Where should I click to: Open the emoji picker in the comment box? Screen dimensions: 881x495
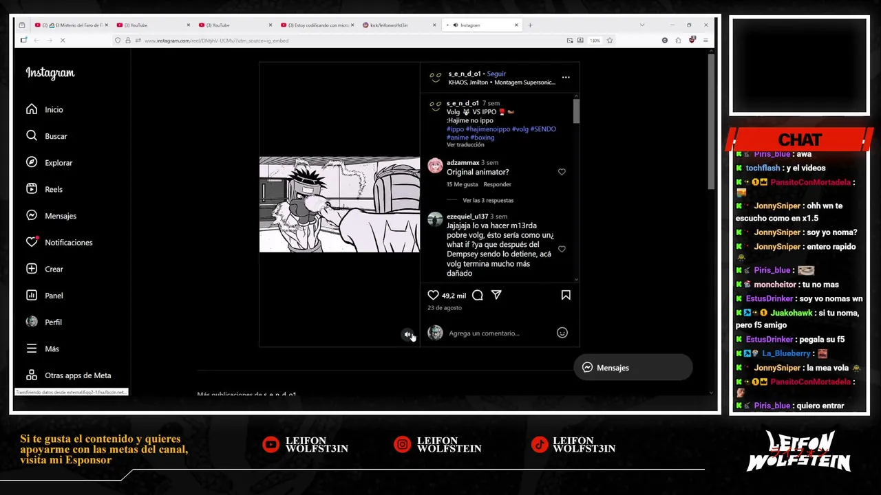pos(562,333)
